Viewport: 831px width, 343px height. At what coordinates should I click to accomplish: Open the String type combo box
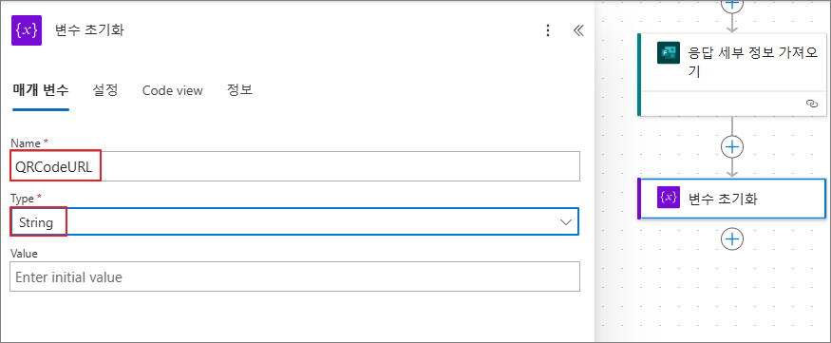coord(294,221)
